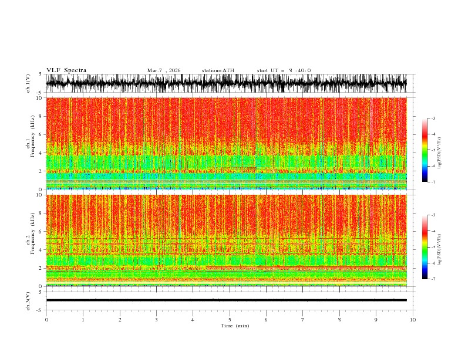Click the ch.3(V) amplitude axis label
The height and width of the screenshot is (359, 465).
[28, 301]
